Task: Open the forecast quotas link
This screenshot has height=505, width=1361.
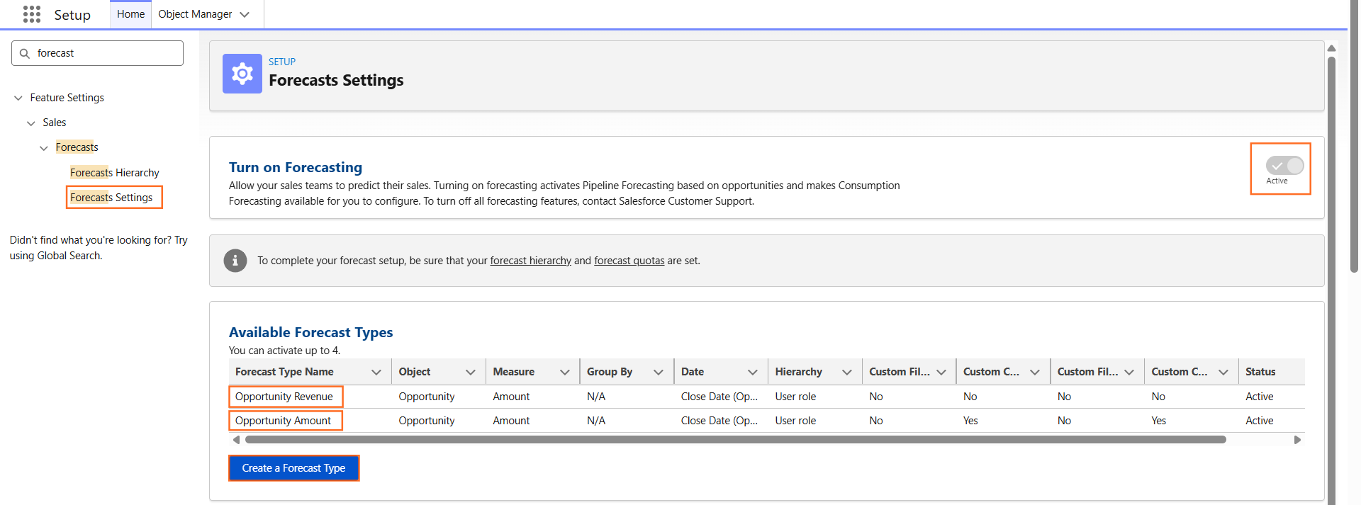Action: [x=629, y=261]
